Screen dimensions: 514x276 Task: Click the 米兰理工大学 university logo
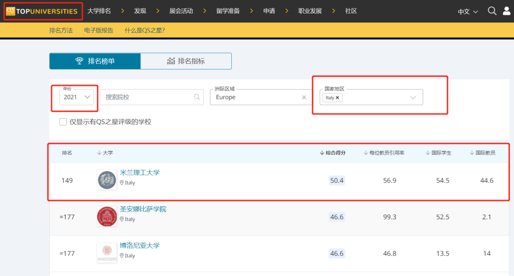pyautogui.click(x=107, y=180)
